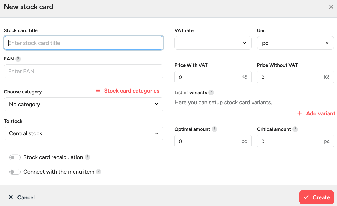The image size is (337, 206).
Task: Open the Unit dropdown showing pc
Action: pyautogui.click(x=295, y=43)
